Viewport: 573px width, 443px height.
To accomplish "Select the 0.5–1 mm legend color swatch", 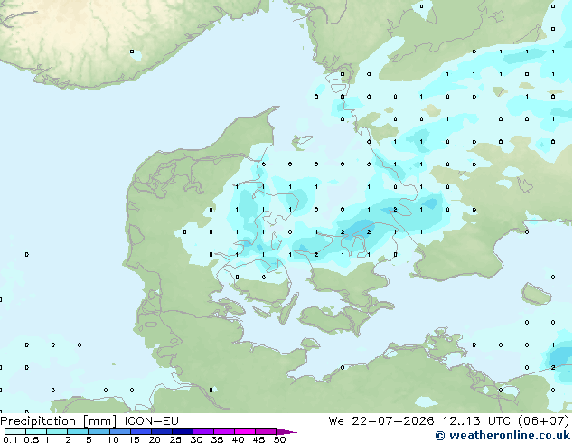I will click(36, 431).
